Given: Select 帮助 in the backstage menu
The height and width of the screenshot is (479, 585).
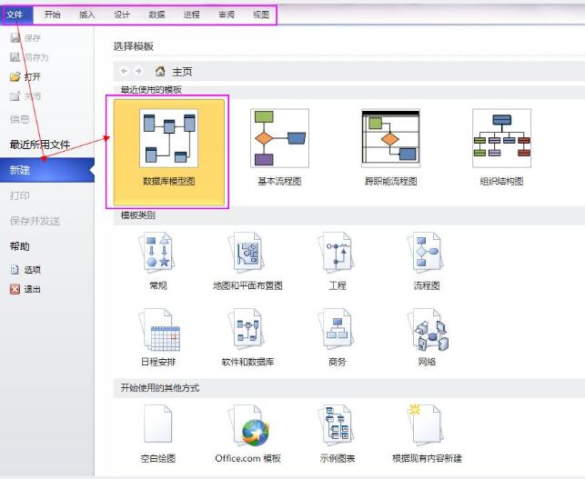Looking at the screenshot, I should (x=19, y=246).
